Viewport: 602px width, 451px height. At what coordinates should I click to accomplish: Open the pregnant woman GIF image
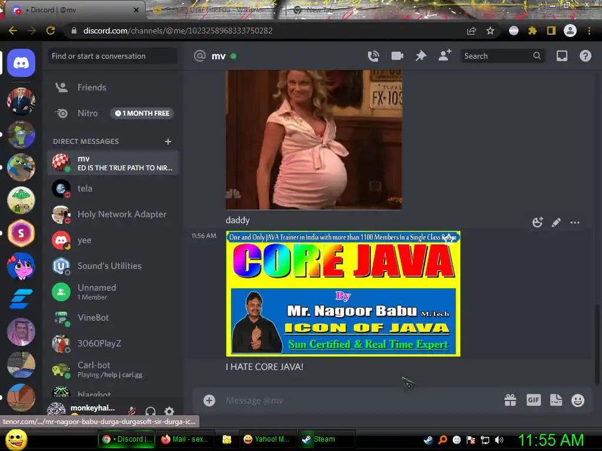tap(314, 140)
